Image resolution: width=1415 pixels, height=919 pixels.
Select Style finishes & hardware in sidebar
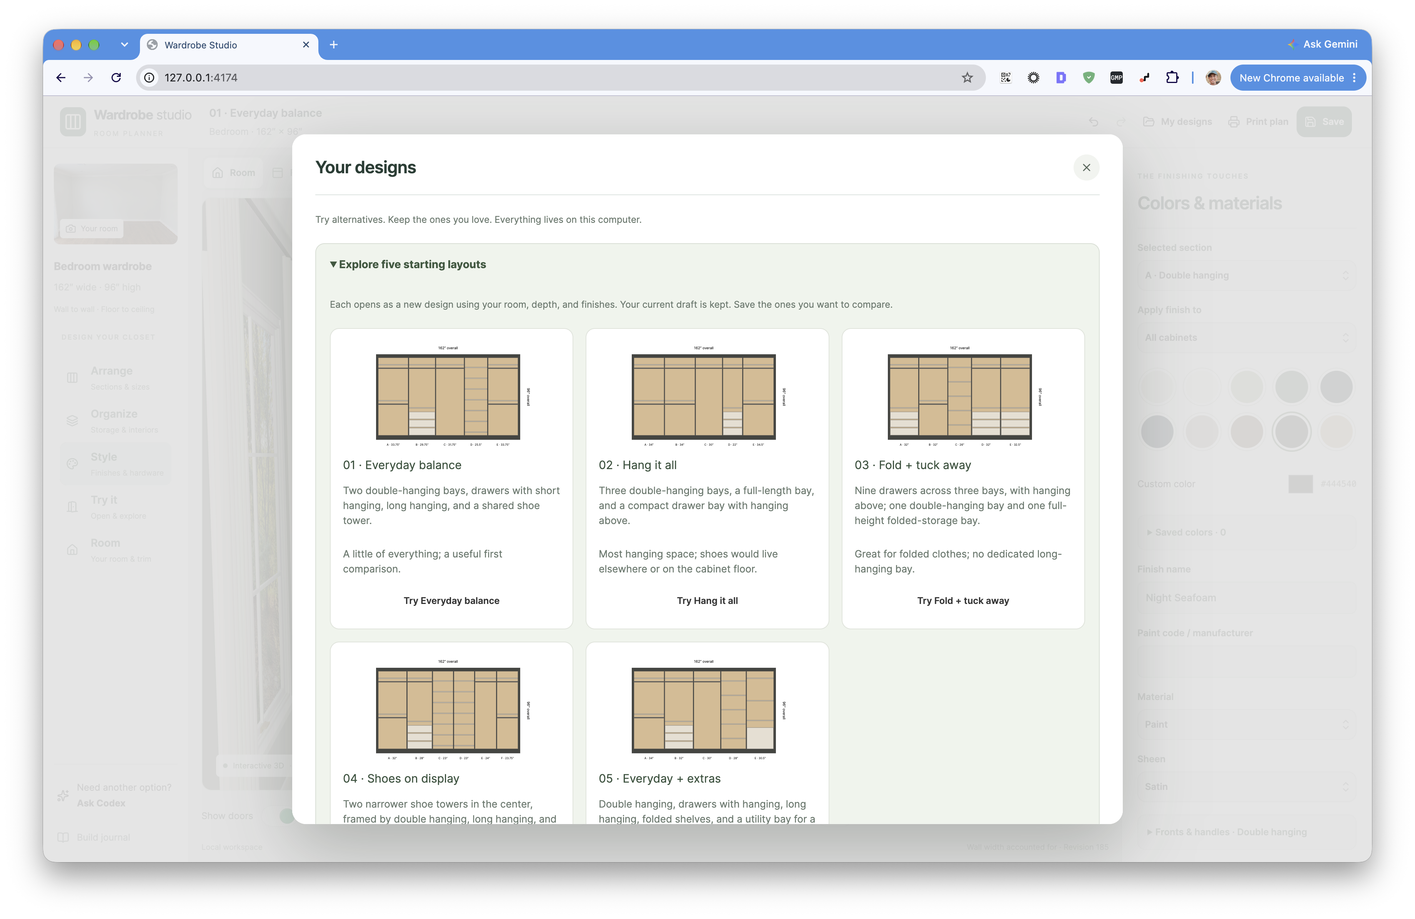tap(115, 463)
